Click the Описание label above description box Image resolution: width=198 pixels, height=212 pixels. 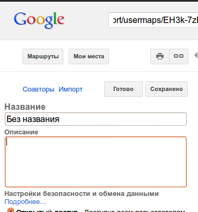coord(21,132)
